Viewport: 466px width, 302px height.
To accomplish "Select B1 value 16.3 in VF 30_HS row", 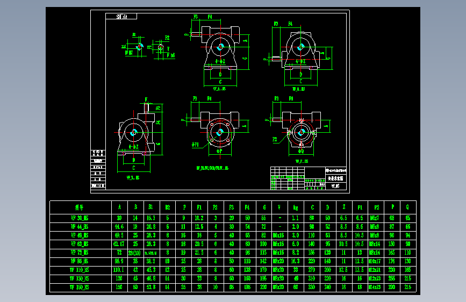I will pyautogui.click(x=151, y=218).
